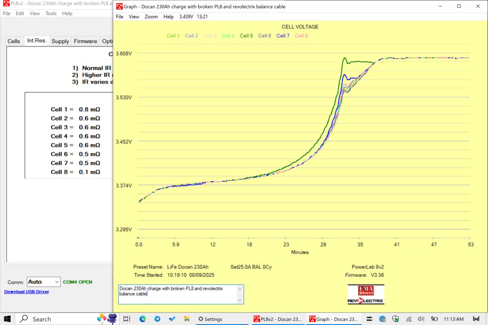Open the Tools menu in PL8v2 window

51,13
